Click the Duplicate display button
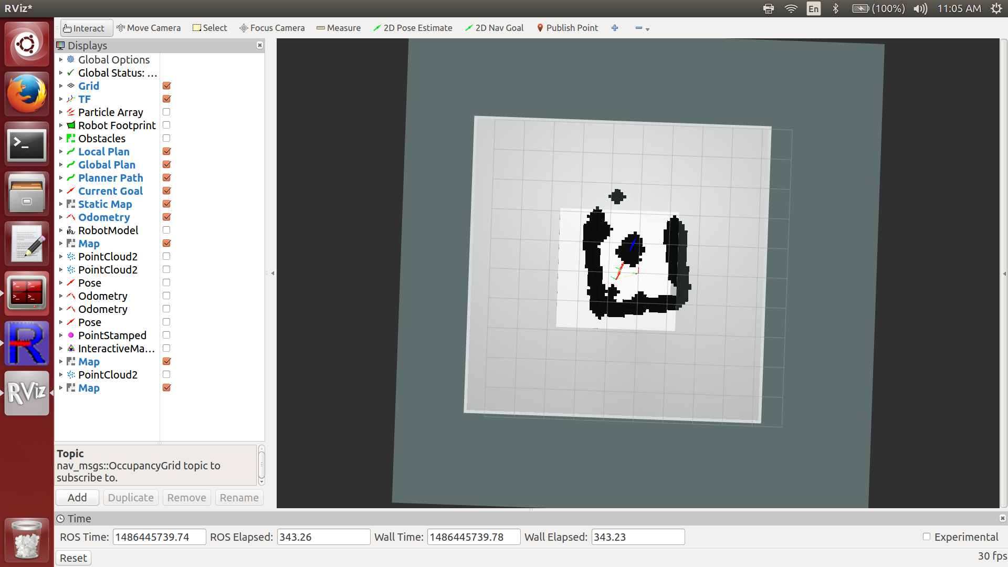The image size is (1008, 567). click(x=131, y=498)
